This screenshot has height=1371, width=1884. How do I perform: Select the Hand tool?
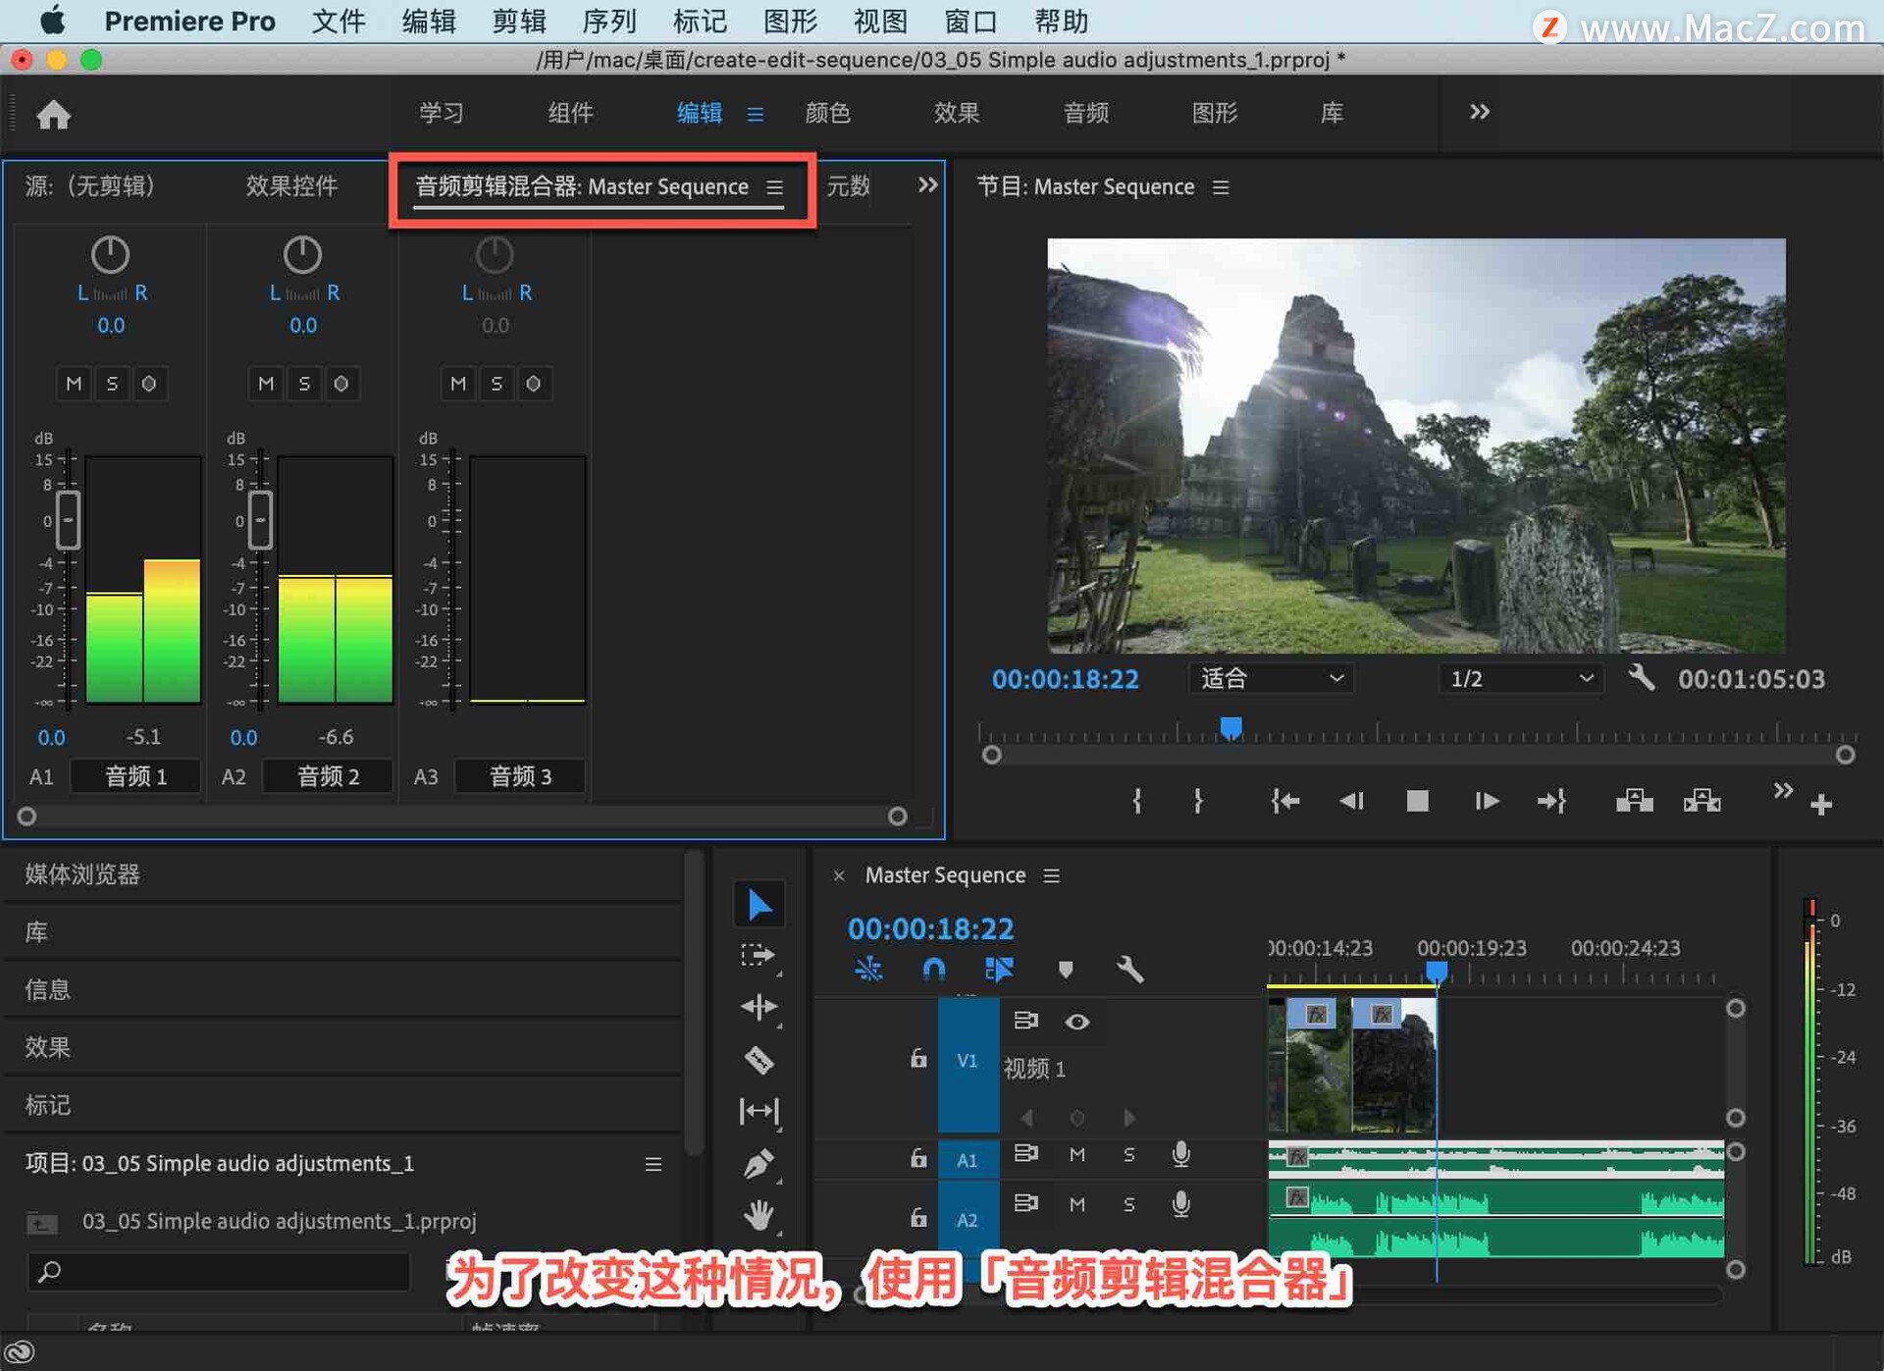point(760,1217)
